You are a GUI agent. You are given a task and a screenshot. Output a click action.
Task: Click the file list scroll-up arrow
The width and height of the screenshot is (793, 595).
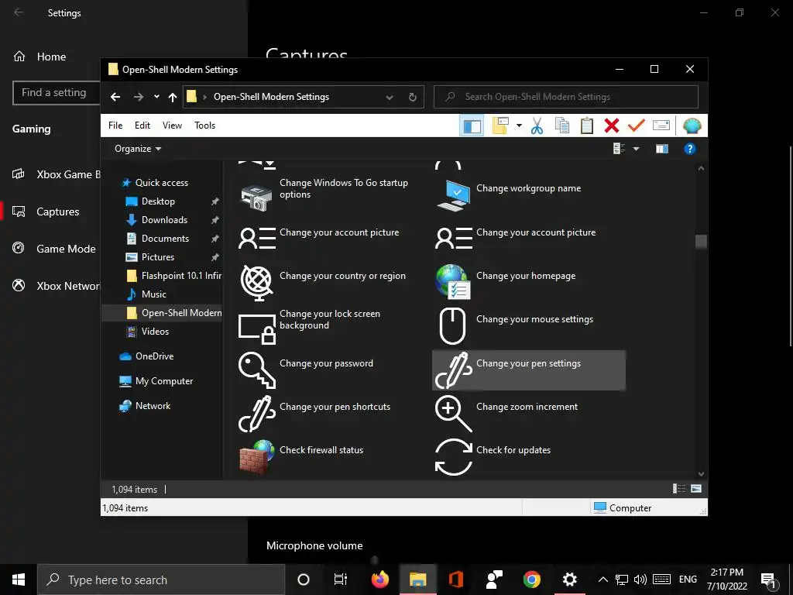[701, 168]
